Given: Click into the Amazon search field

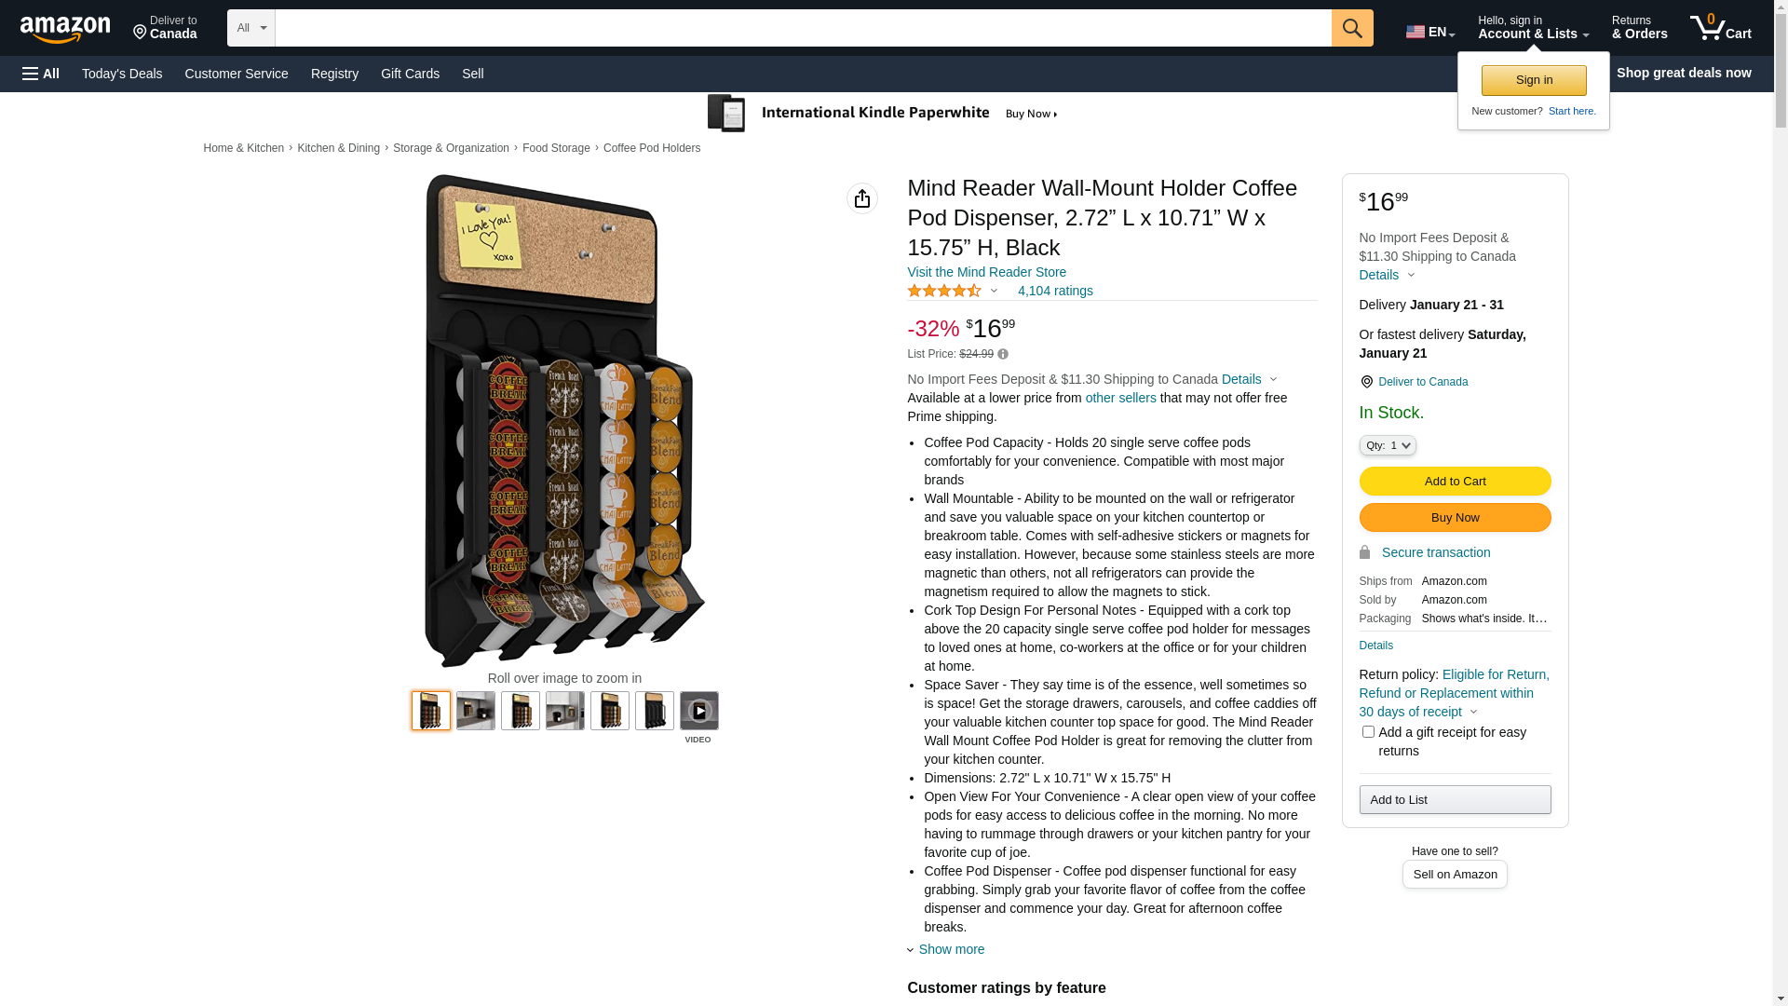Looking at the screenshot, I should click(803, 28).
